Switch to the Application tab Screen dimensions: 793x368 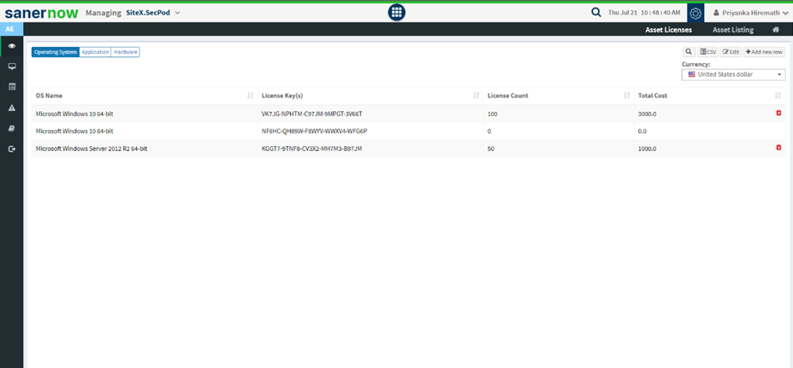coord(95,52)
